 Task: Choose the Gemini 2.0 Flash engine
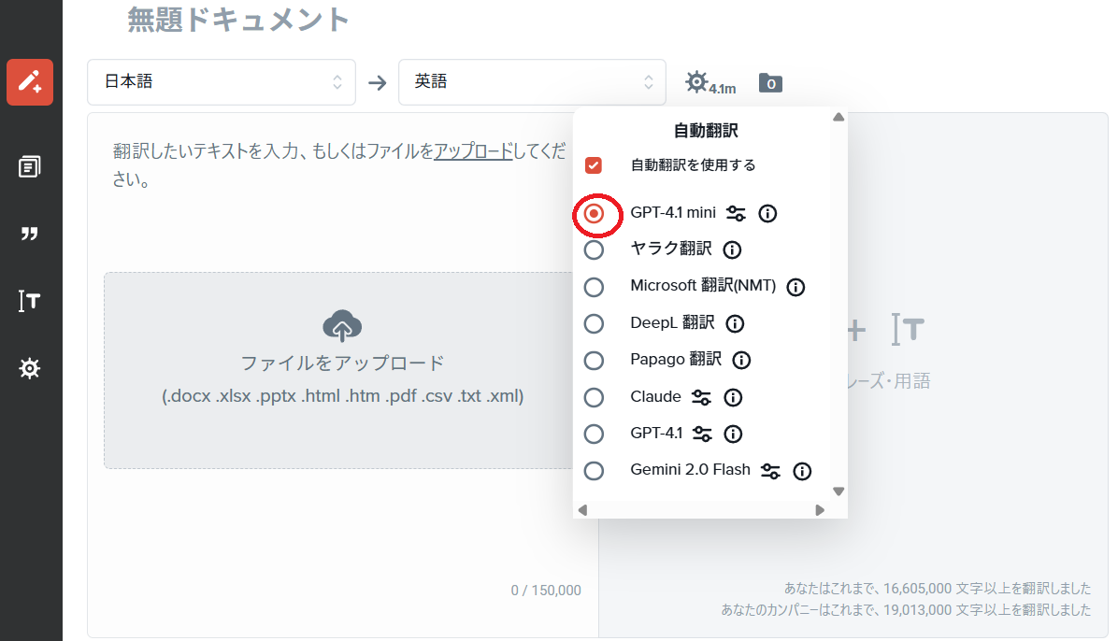(x=594, y=471)
